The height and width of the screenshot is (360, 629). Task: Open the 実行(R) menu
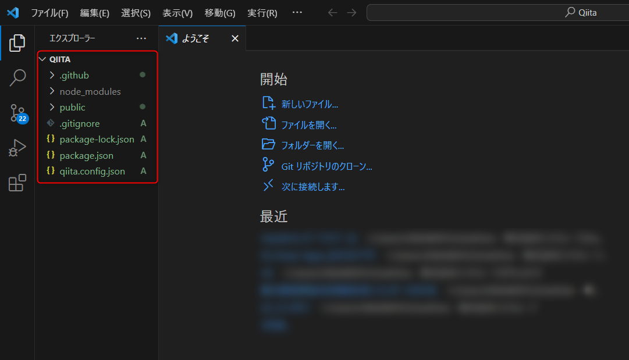262,13
